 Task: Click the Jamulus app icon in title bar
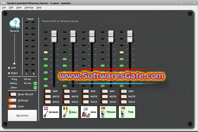click(3, 3)
